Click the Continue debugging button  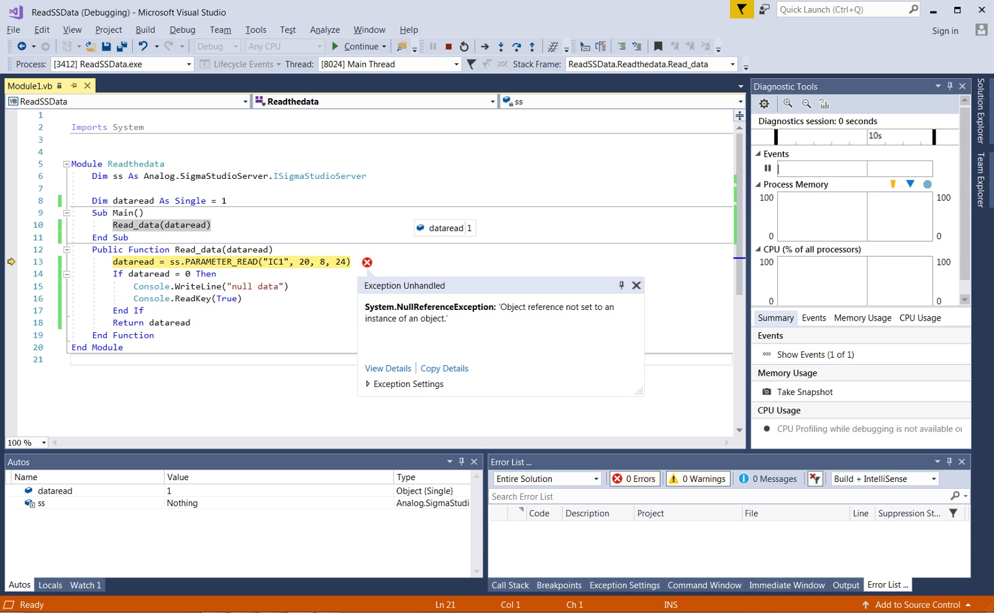[358, 47]
